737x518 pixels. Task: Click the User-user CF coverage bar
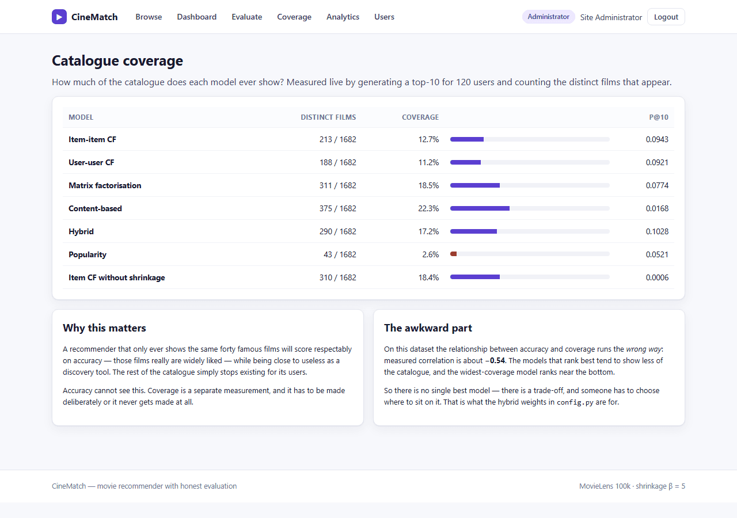[x=530, y=162]
